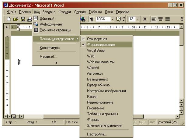
Task: Open the 100% zoom dropdown arrow
Action: click(x=112, y=19)
